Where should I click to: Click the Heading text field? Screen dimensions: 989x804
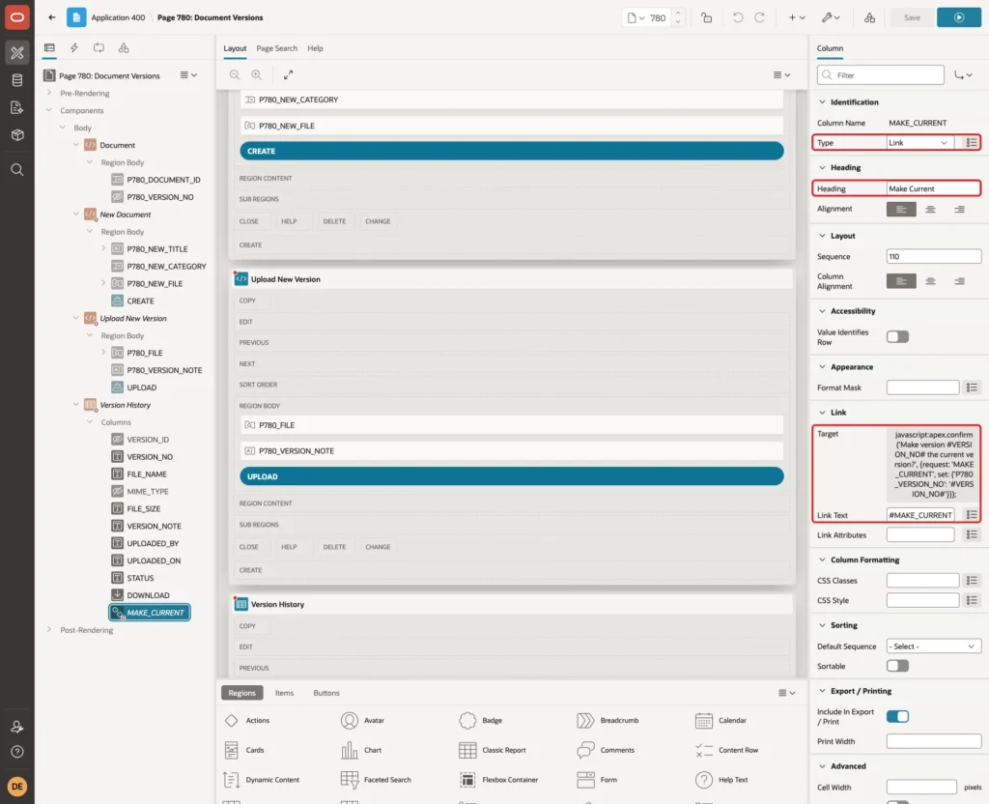point(934,188)
